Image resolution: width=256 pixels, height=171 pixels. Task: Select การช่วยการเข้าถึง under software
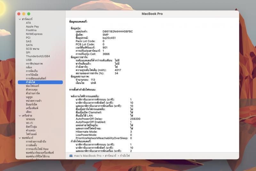(36, 142)
